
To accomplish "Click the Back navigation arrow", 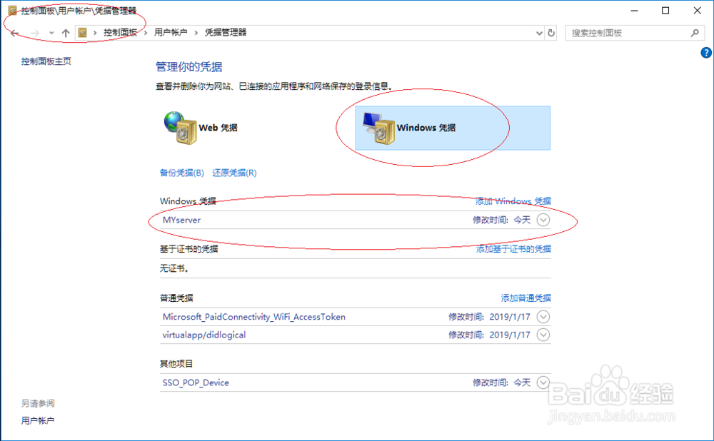I will [14, 34].
